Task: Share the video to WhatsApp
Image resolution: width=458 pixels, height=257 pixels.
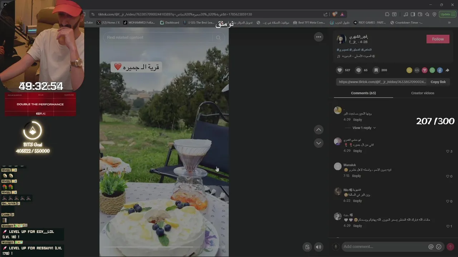Action: (x=432, y=70)
